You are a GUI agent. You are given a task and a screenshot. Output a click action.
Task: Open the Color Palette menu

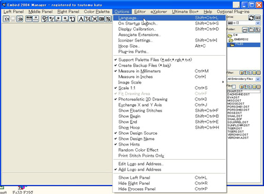(97, 12)
